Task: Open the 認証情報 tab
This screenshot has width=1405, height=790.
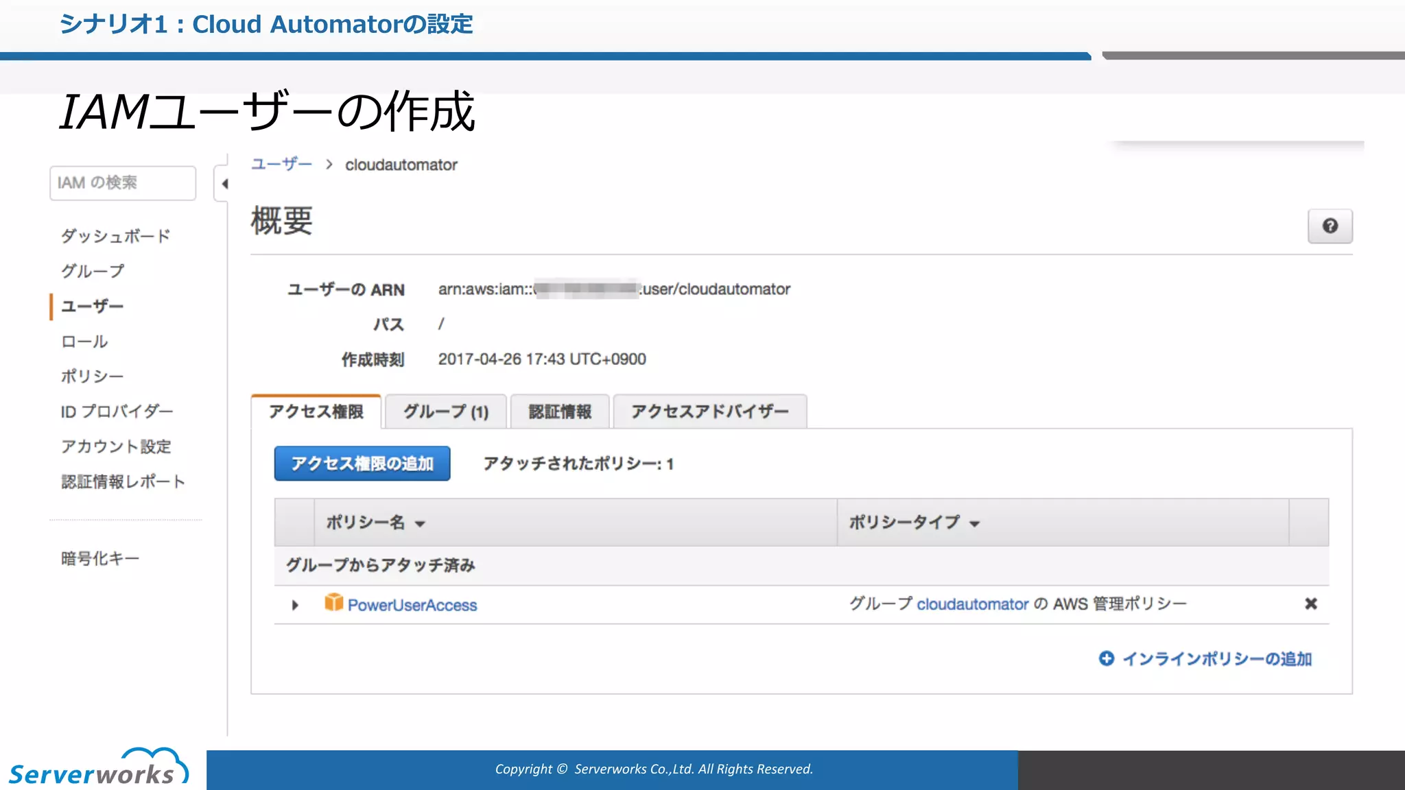Action: (560, 411)
